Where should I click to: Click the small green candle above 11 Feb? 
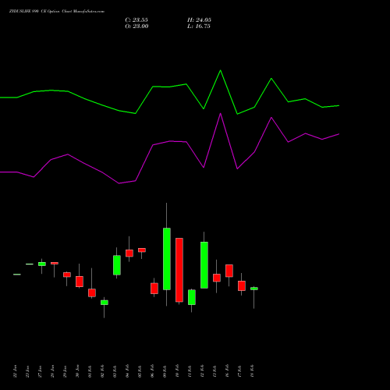[x=192, y=297]
